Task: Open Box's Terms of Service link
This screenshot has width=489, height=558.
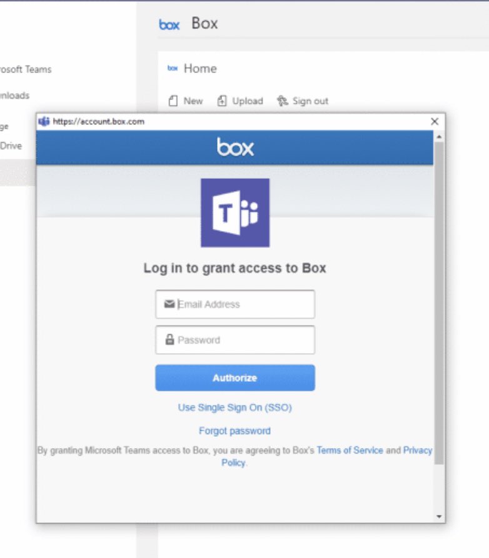Action: click(350, 451)
